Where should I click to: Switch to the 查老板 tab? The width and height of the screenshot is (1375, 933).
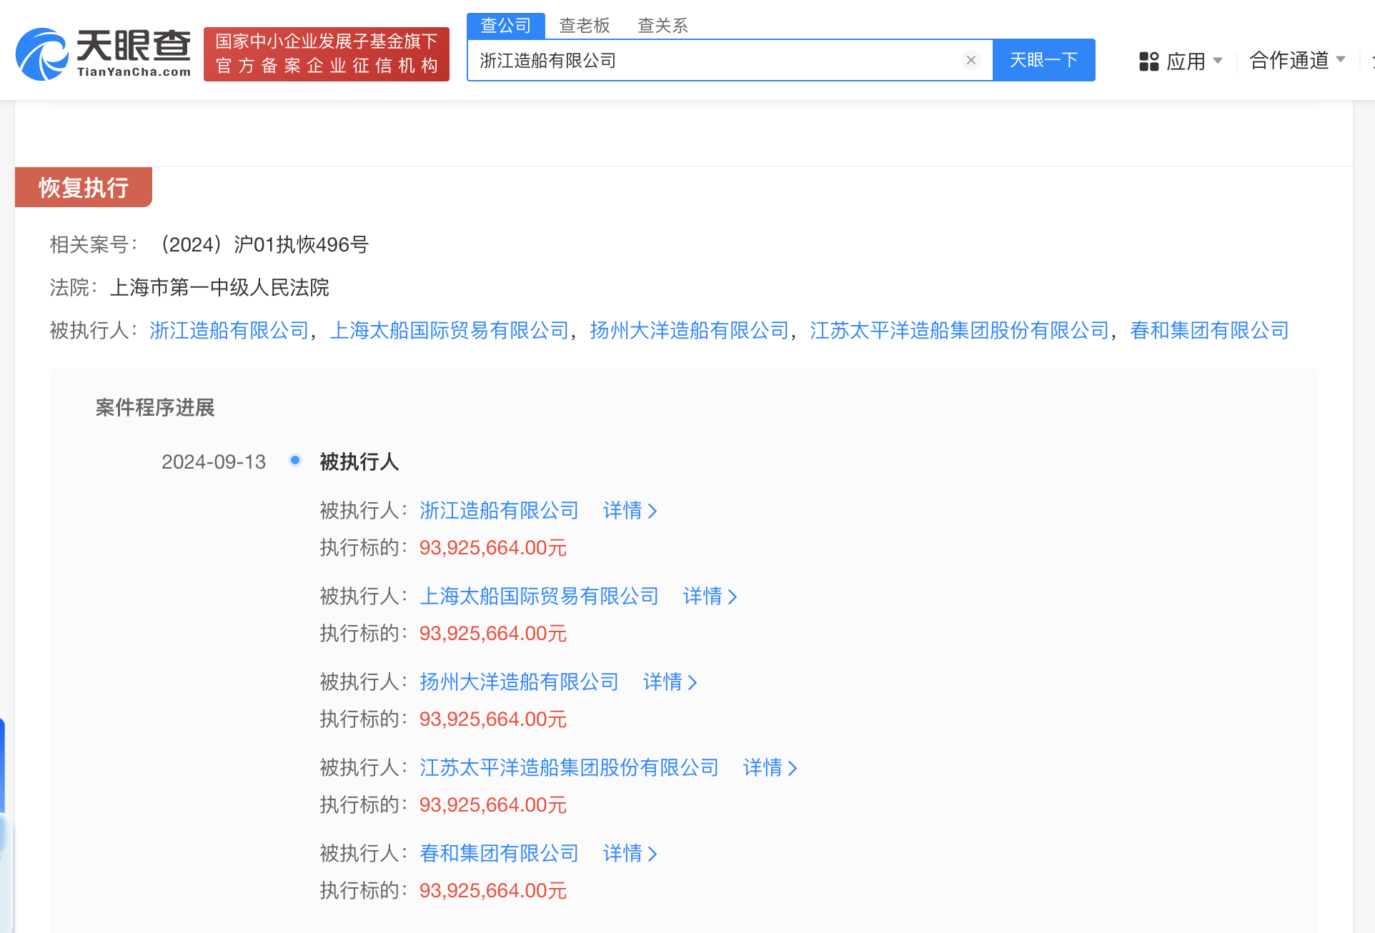[583, 25]
